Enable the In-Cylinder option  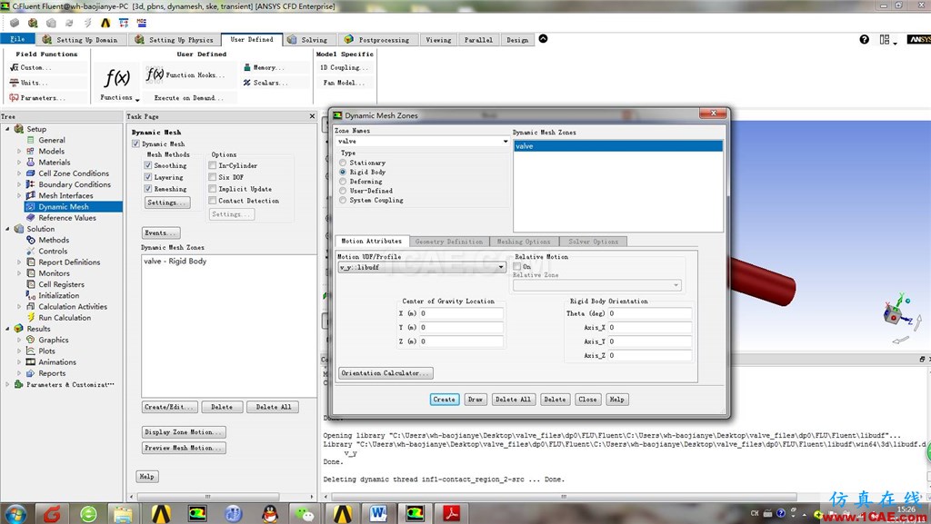[x=212, y=165]
